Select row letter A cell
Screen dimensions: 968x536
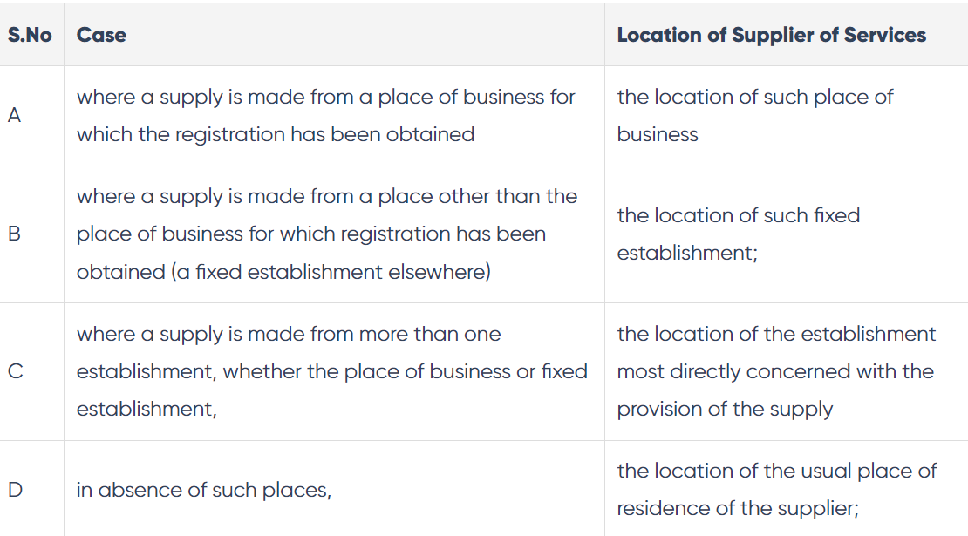click(14, 115)
